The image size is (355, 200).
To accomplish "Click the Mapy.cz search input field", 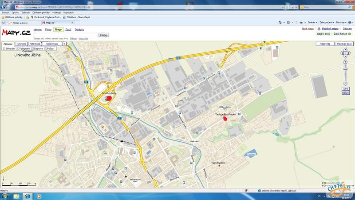I will (66, 35).
